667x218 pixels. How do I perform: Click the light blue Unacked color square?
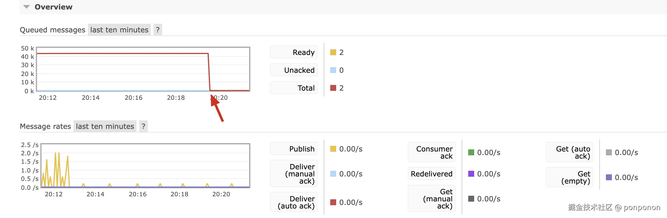click(x=333, y=70)
